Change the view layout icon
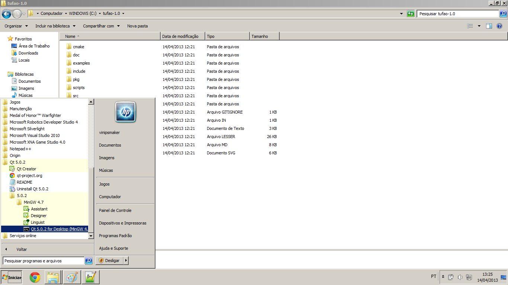This screenshot has width=508, height=285. tap(470, 26)
